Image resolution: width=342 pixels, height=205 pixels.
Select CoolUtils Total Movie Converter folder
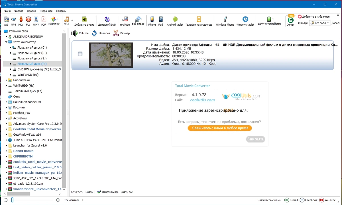[x=37, y=129]
